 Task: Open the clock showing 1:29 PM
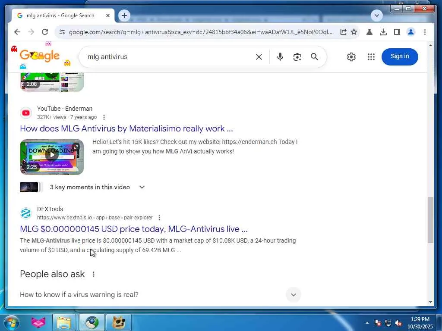420,323
